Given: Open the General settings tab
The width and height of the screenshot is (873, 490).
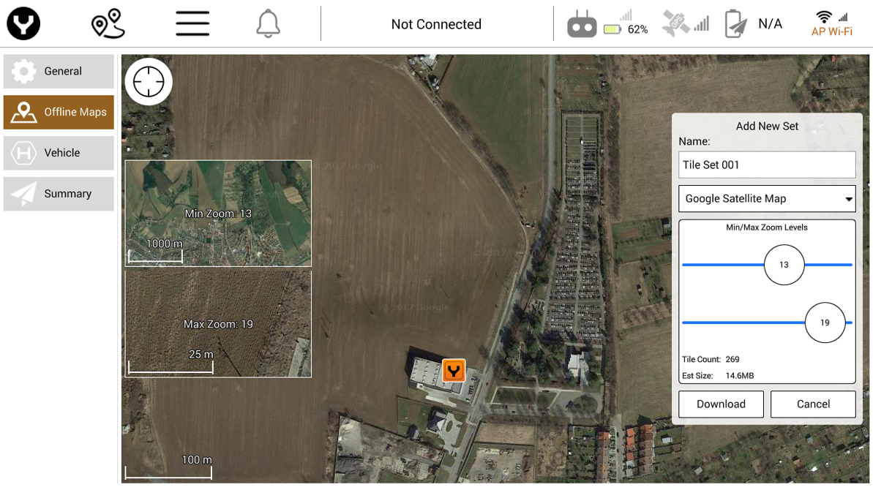Looking at the screenshot, I should click(59, 71).
